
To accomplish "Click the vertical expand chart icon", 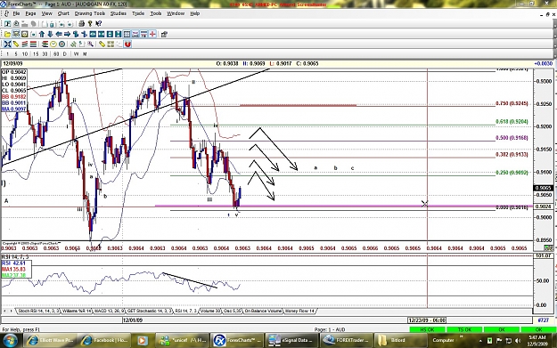I will (x=110, y=35).
